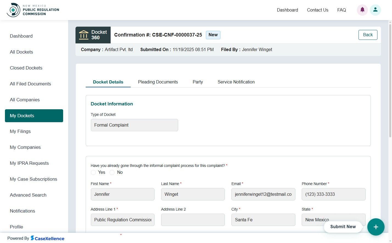
Task: Click the CaseXellence logo
Action: (47, 238)
